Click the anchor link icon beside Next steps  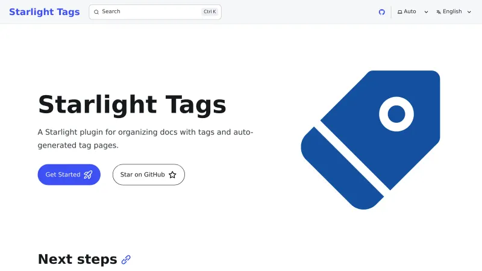(126, 260)
